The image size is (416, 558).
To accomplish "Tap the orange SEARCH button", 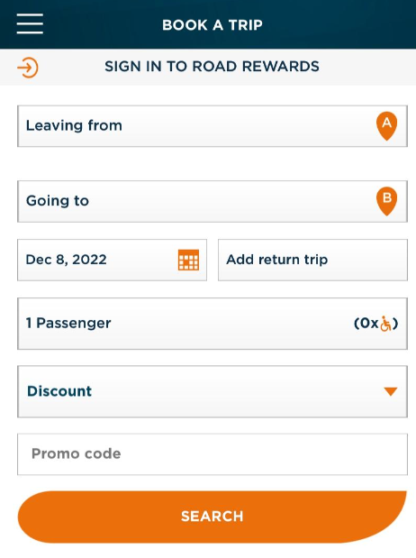I will pos(213,517).
